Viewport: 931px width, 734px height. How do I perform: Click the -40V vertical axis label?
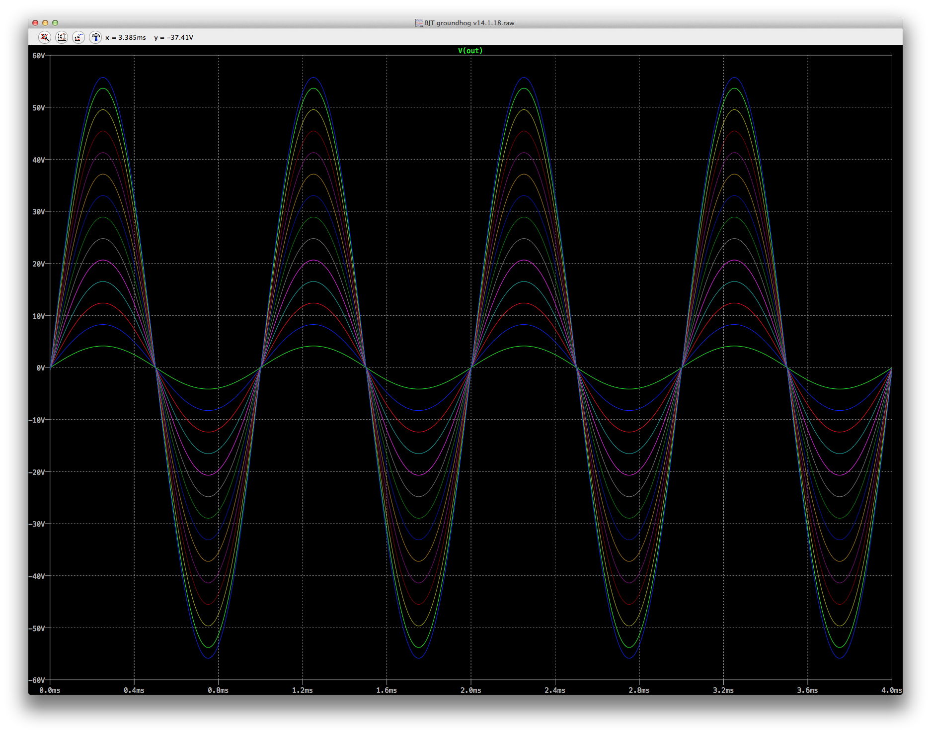(x=37, y=576)
